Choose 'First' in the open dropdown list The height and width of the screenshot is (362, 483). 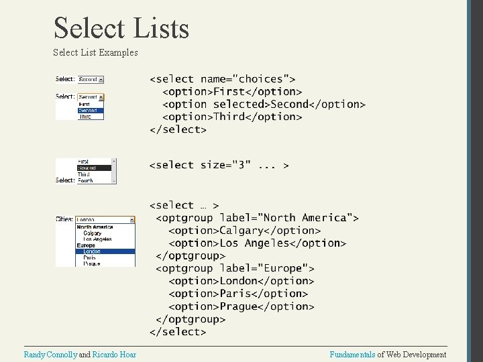[91, 105]
